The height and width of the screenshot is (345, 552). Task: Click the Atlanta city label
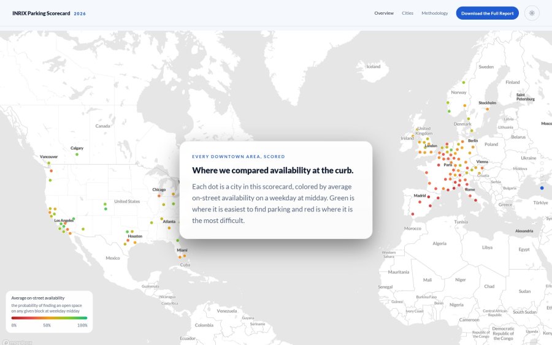(x=169, y=222)
